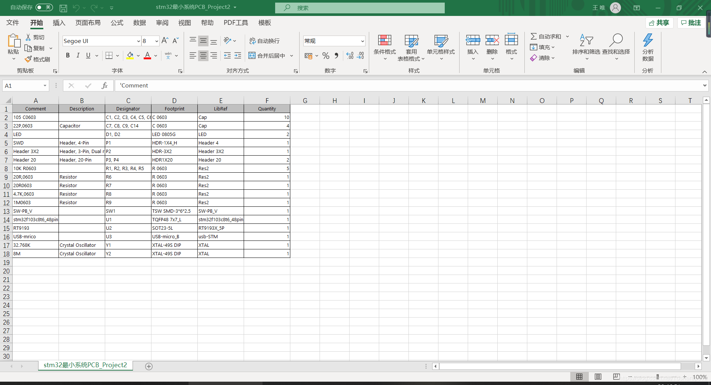The height and width of the screenshot is (385, 711).
Task: Open Sort and Filter menu
Action: (586, 47)
